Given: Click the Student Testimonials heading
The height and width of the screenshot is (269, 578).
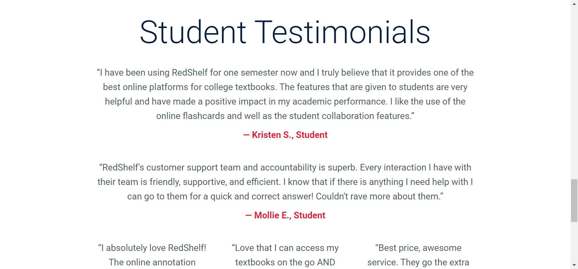Looking at the screenshot, I should click(285, 32).
